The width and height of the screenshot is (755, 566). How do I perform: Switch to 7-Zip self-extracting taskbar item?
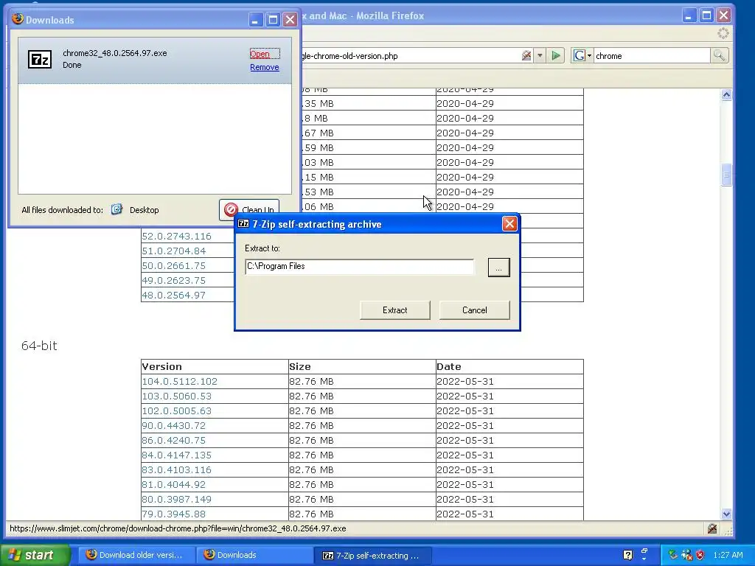(372, 555)
